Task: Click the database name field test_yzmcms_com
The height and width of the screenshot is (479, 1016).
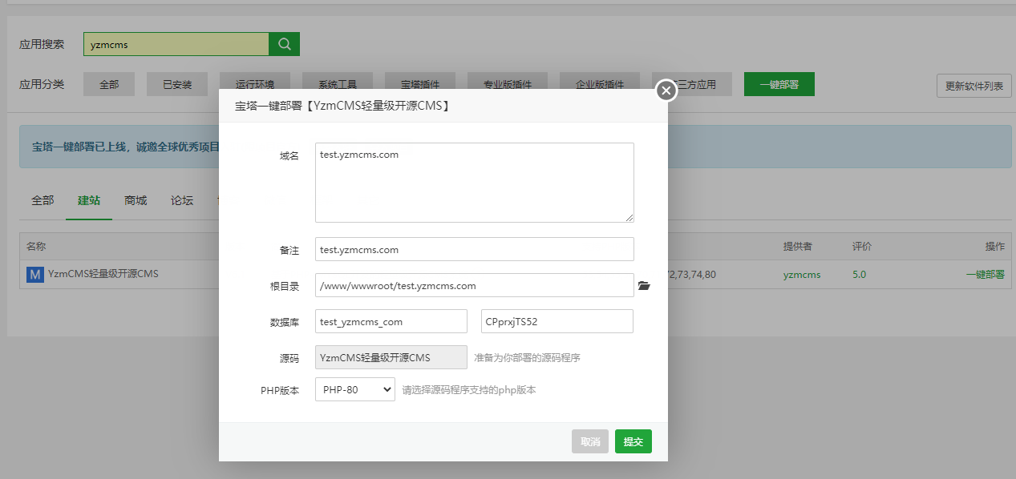Action: tap(391, 321)
